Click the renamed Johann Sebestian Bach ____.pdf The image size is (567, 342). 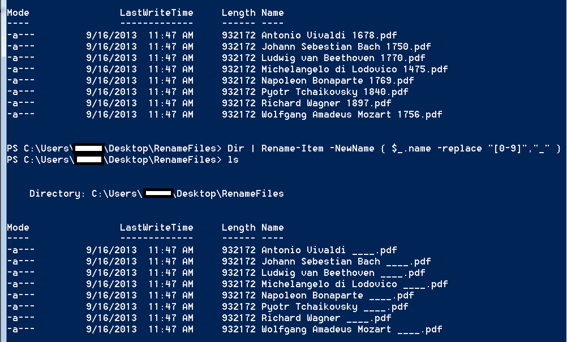click(x=346, y=262)
